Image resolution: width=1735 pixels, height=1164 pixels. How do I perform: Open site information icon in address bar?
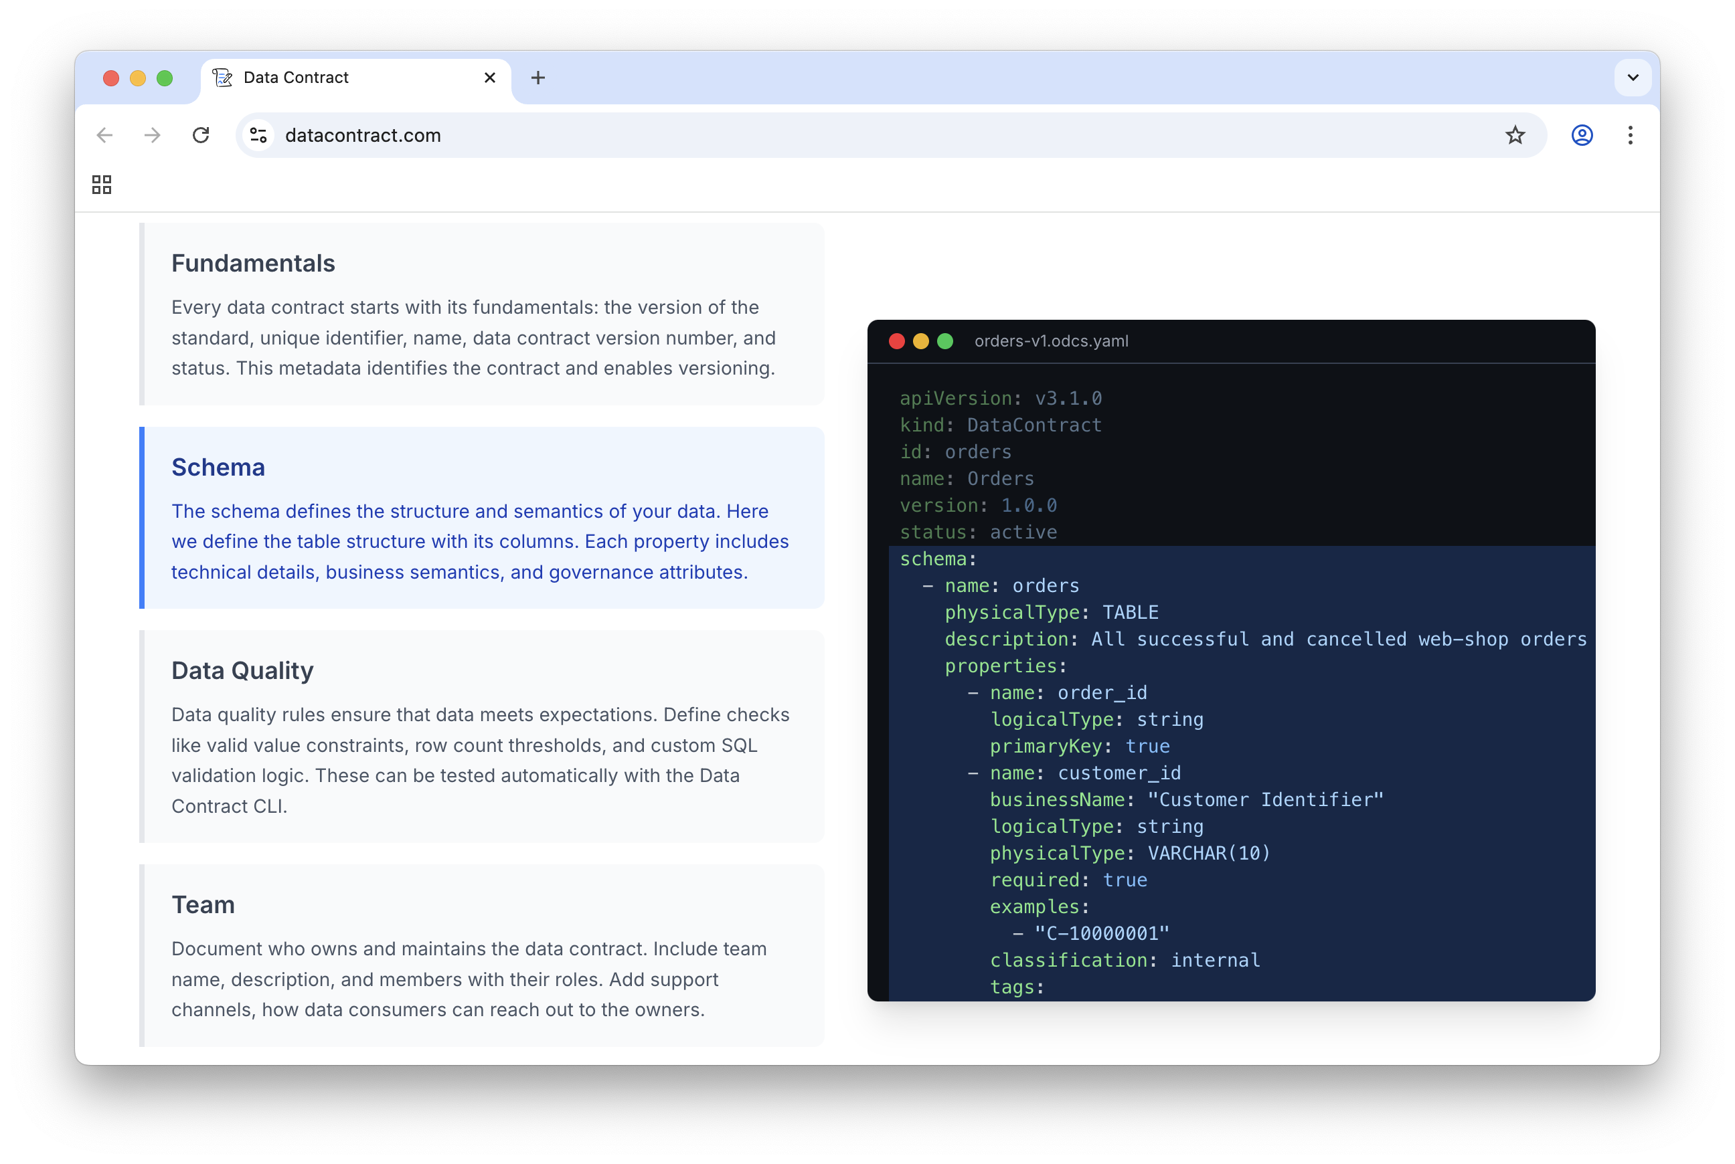[x=258, y=135]
